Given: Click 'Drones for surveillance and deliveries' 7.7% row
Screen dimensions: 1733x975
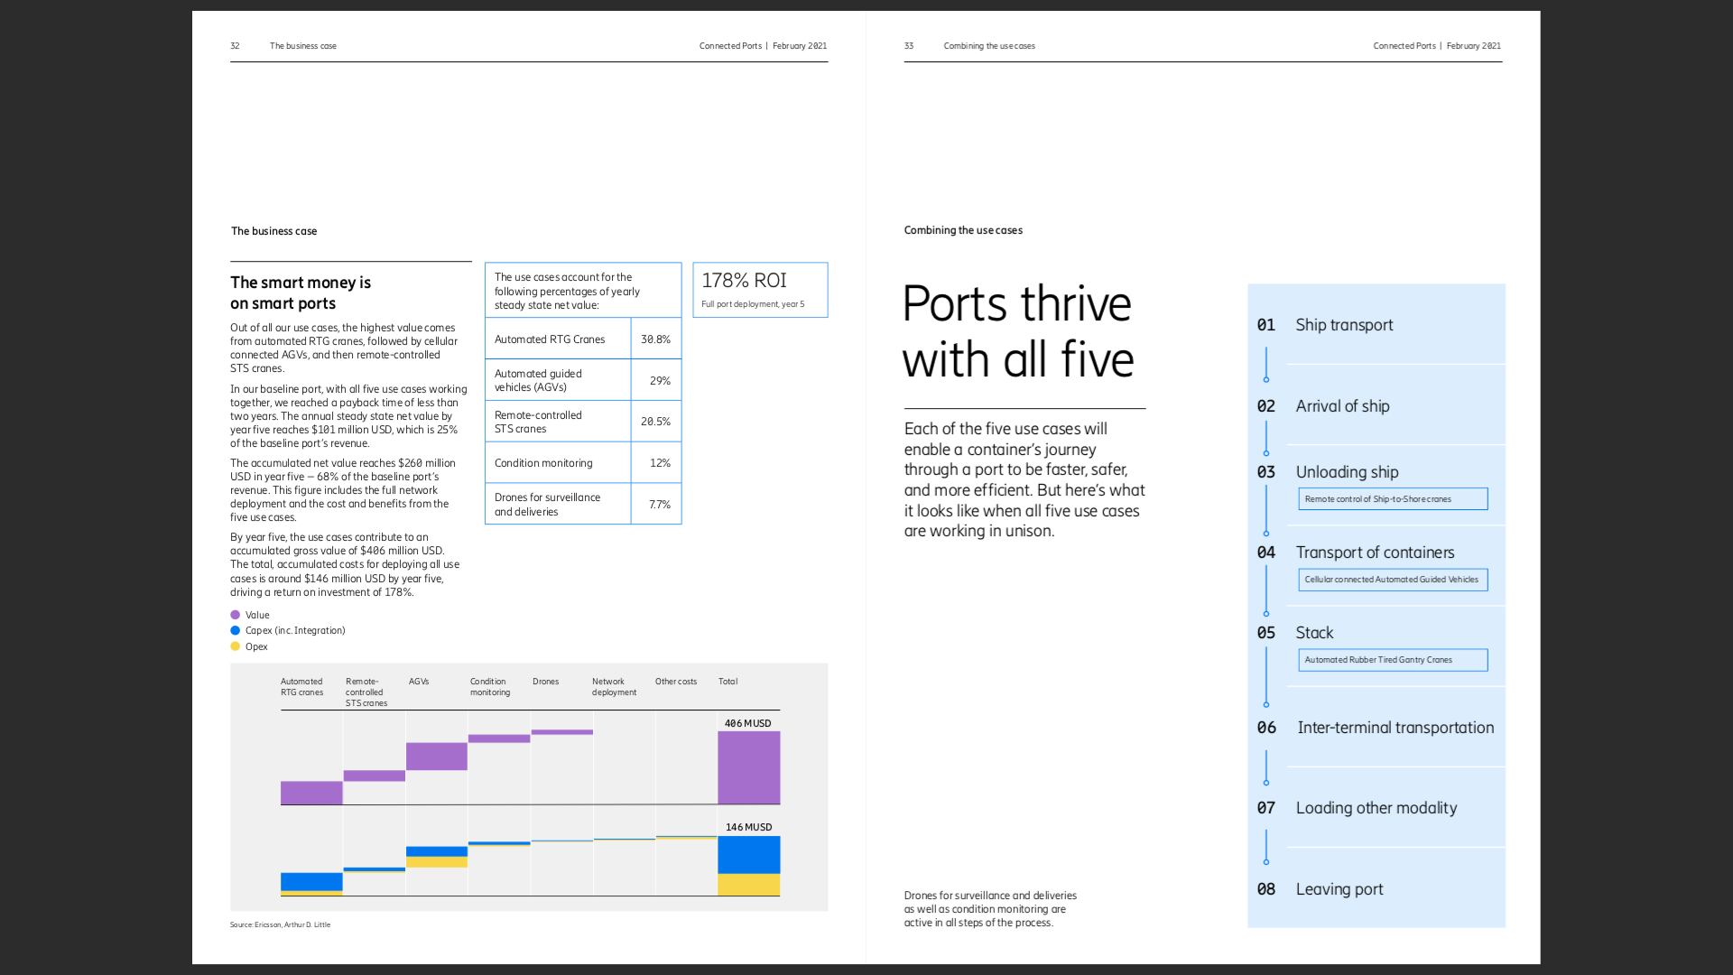Looking at the screenshot, I should point(582,504).
